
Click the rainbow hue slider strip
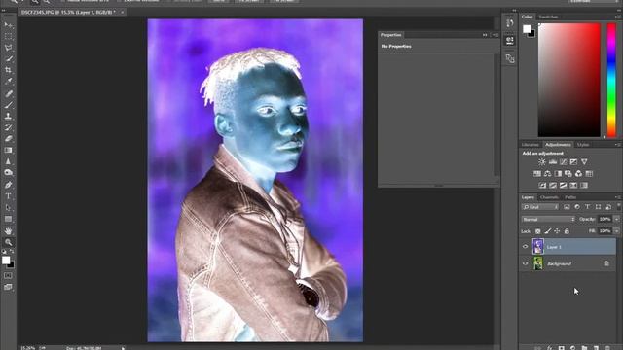pyautogui.click(x=611, y=80)
